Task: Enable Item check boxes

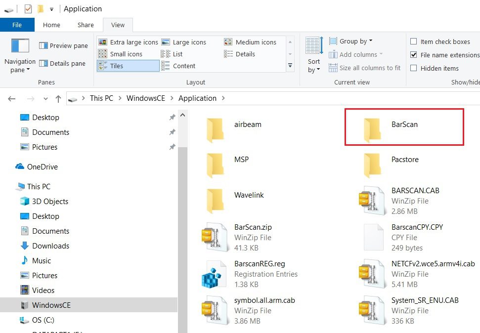Action: click(x=414, y=42)
